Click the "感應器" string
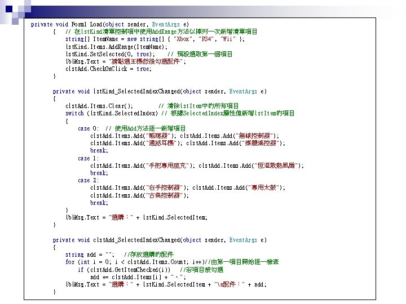This screenshot has height=304, width=406. pyautogui.click(x=158, y=136)
